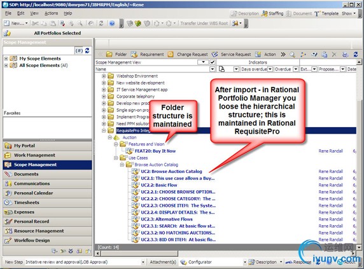Create a new Change Request
The width and height of the screenshot is (364, 269).
188,54
